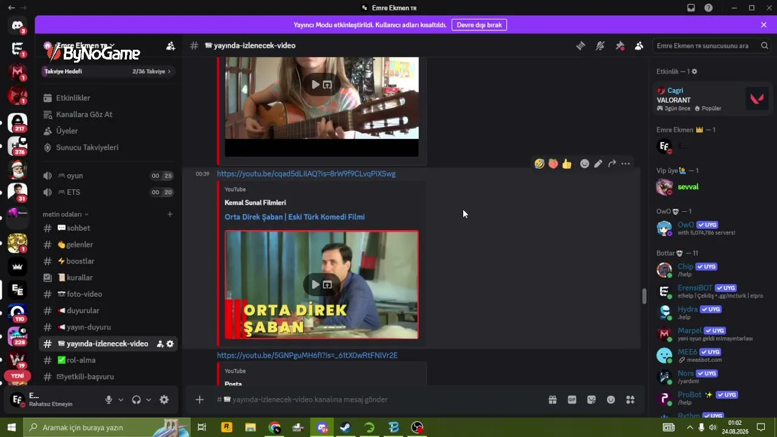This screenshot has width=777, height=437.
Task: Open the youtu.be/5GNPguMH6fI link
Action: [x=307, y=355]
